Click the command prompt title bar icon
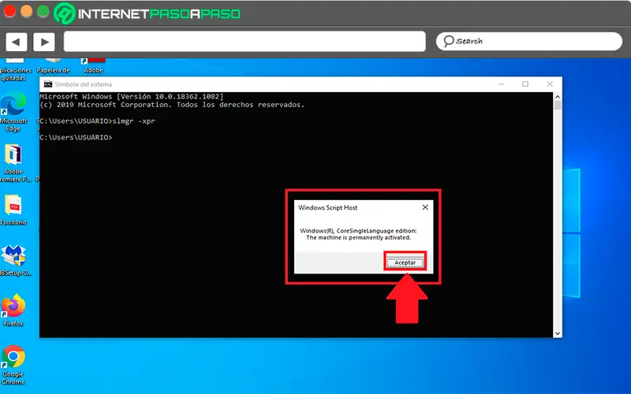631x394 pixels. click(x=48, y=84)
